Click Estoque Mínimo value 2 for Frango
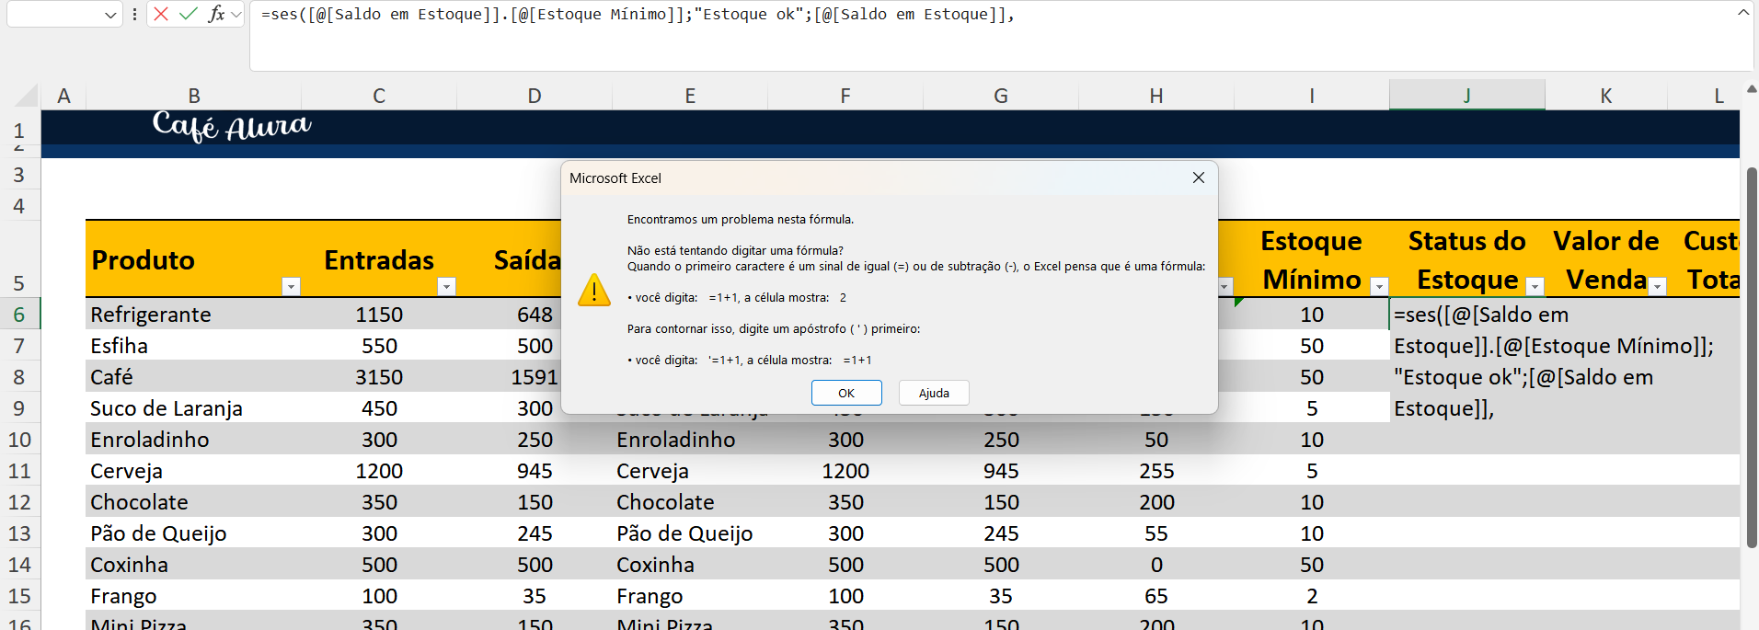 click(x=1312, y=596)
